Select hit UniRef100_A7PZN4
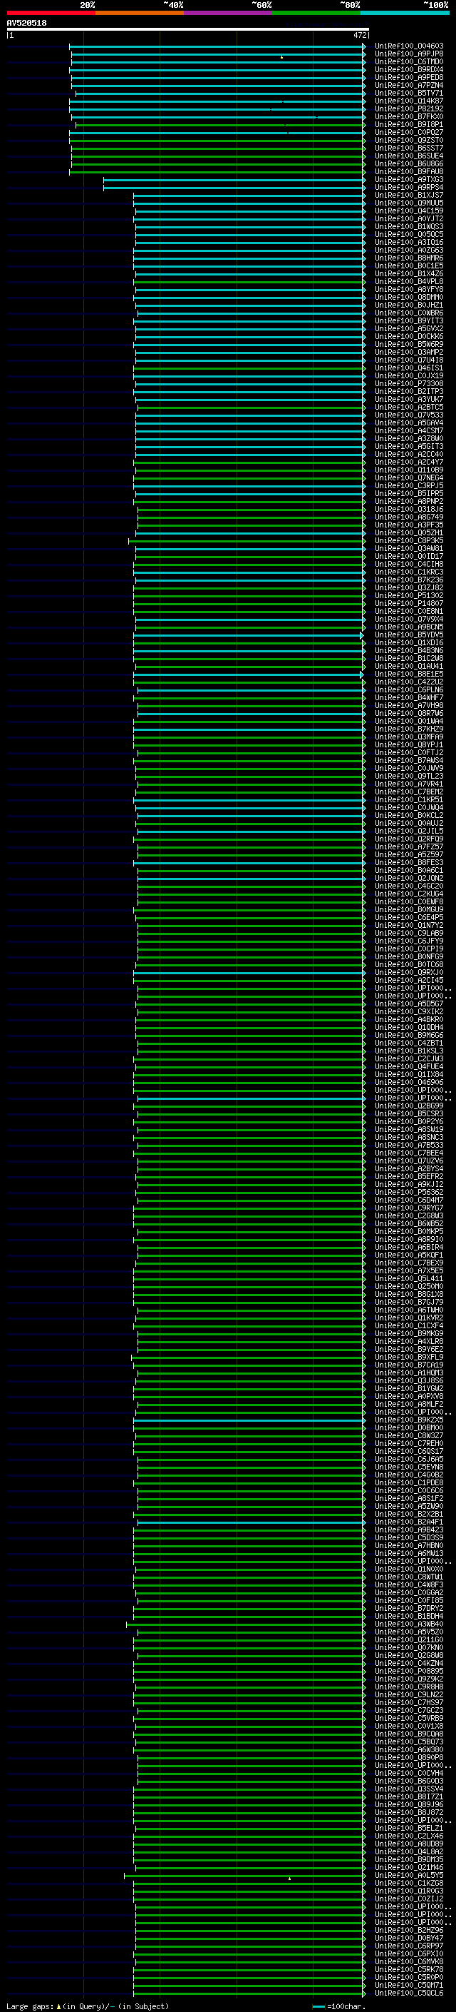The height and width of the screenshot is (2012, 456). click(x=409, y=85)
